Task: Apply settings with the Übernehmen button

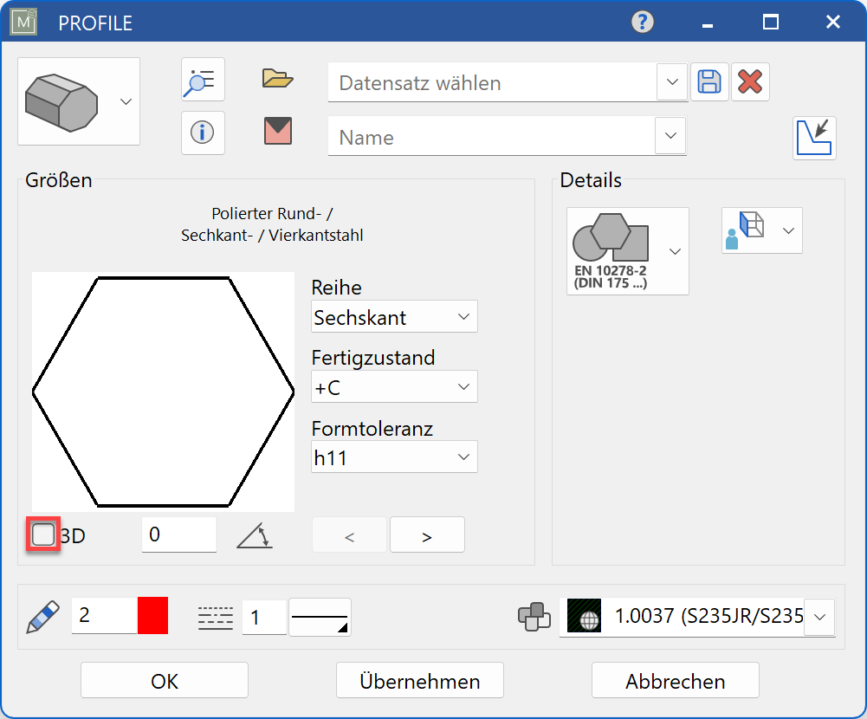Action: pos(419,680)
